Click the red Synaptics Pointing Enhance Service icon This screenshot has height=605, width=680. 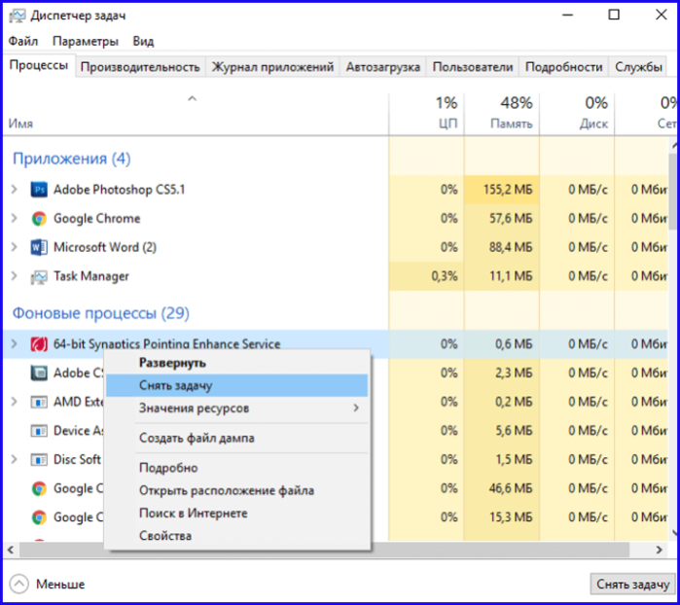[x=39, y=344]
